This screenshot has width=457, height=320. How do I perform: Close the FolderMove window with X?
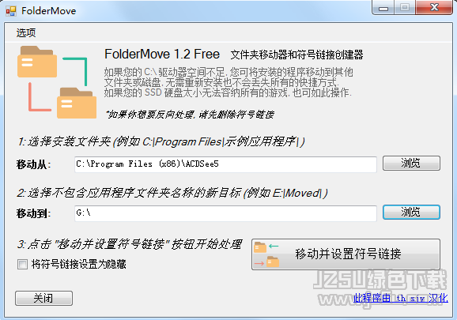click(x=434, y=7)
